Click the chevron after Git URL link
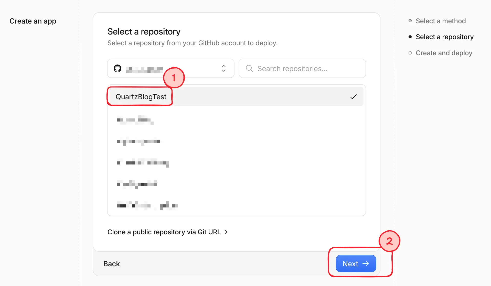491x286 pixels. click(x=226, y=232)
